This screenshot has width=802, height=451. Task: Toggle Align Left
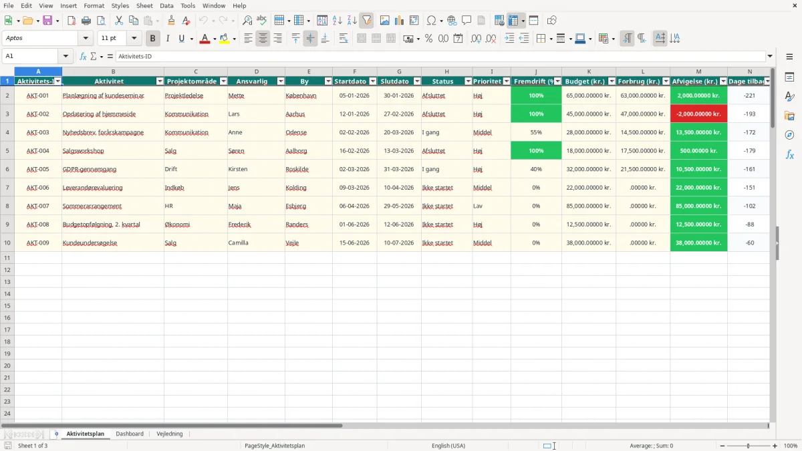tap(248, 39)
